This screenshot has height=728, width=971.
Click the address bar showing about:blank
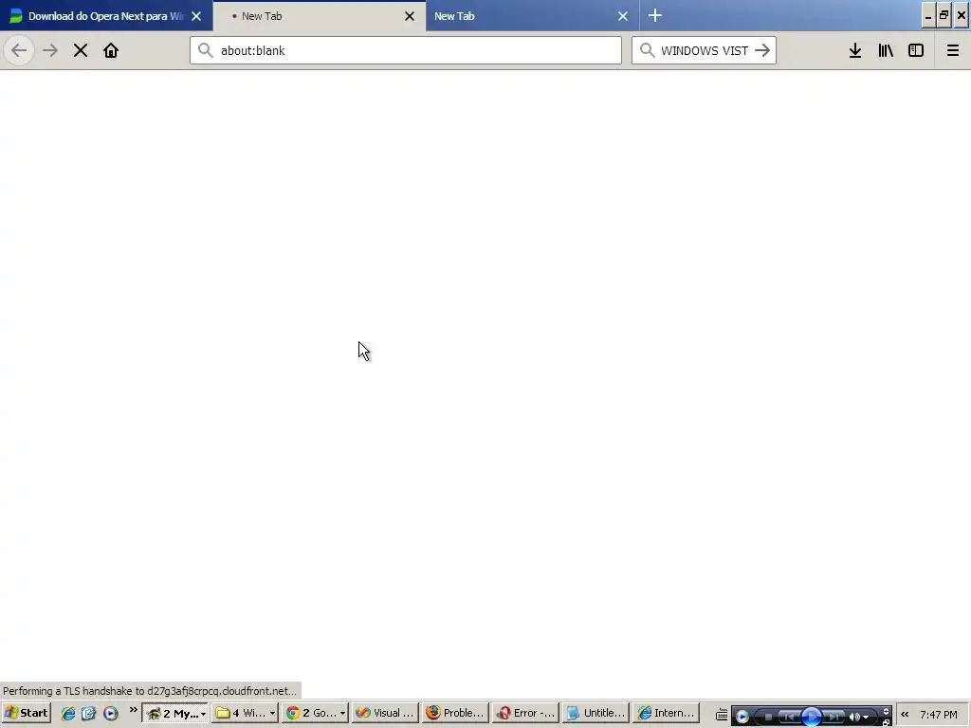(406, 50)
